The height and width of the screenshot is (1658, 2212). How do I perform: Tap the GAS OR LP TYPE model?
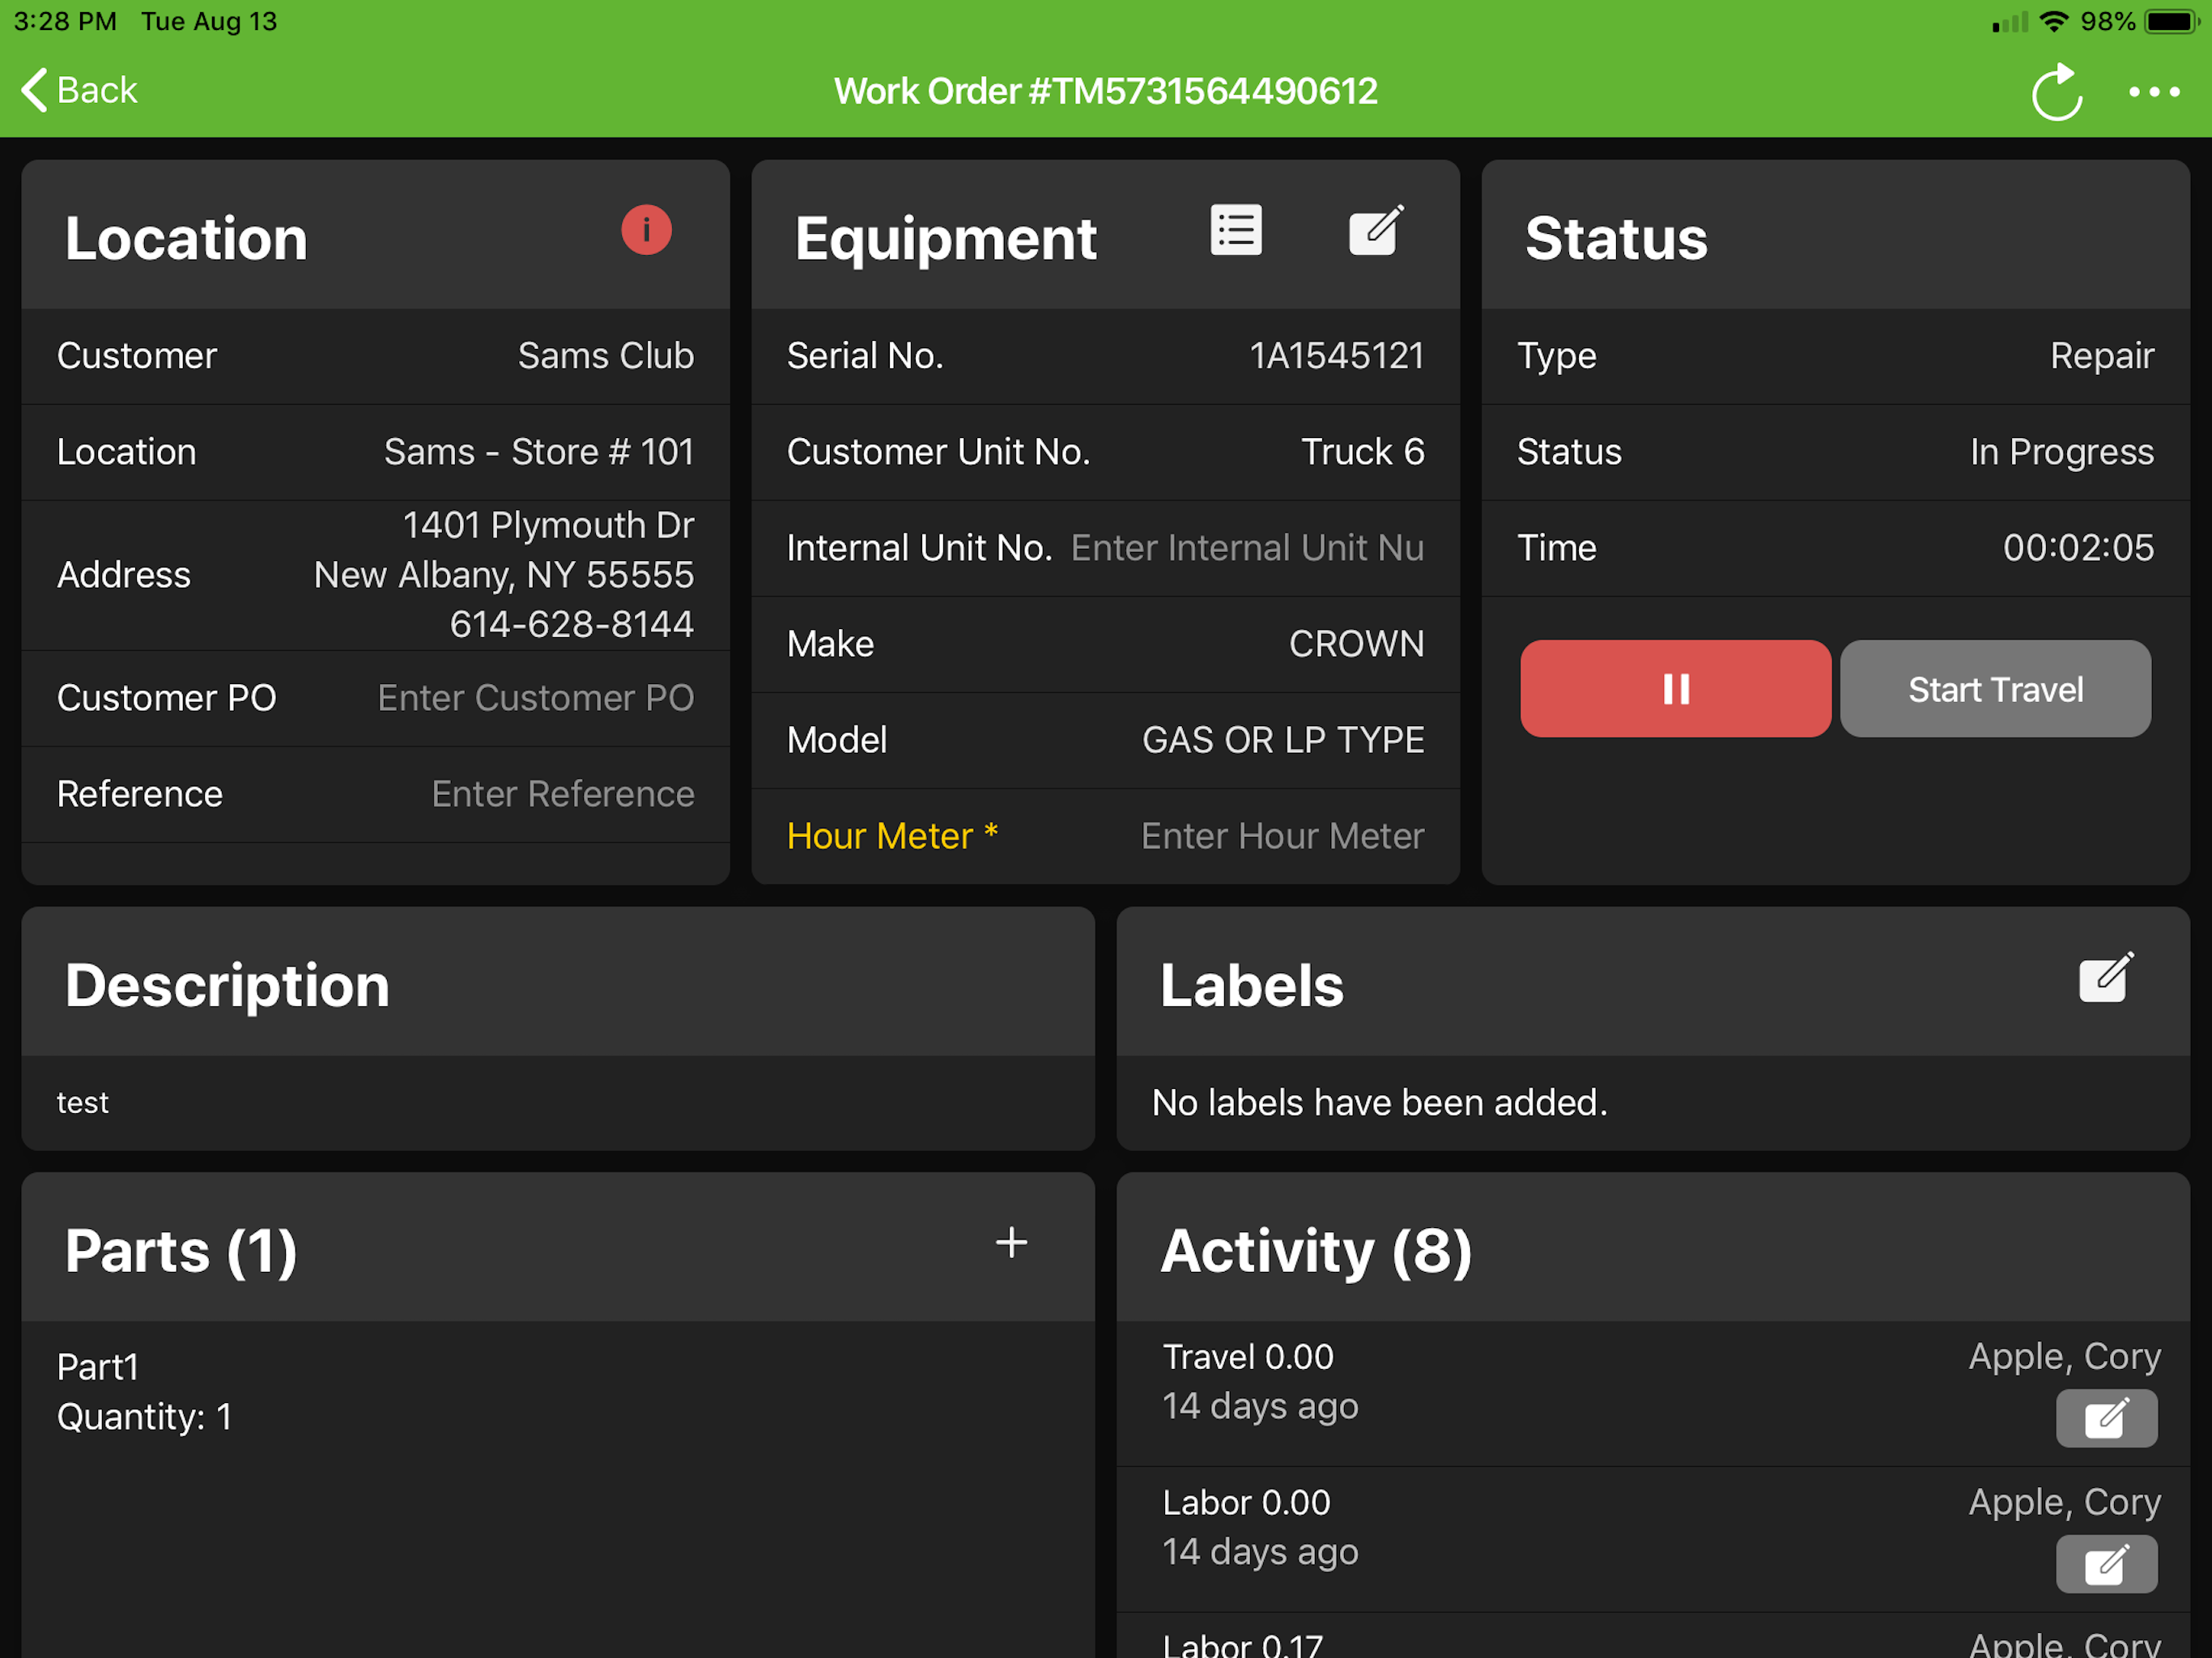pyautogui.click(x=1284, y=740)
